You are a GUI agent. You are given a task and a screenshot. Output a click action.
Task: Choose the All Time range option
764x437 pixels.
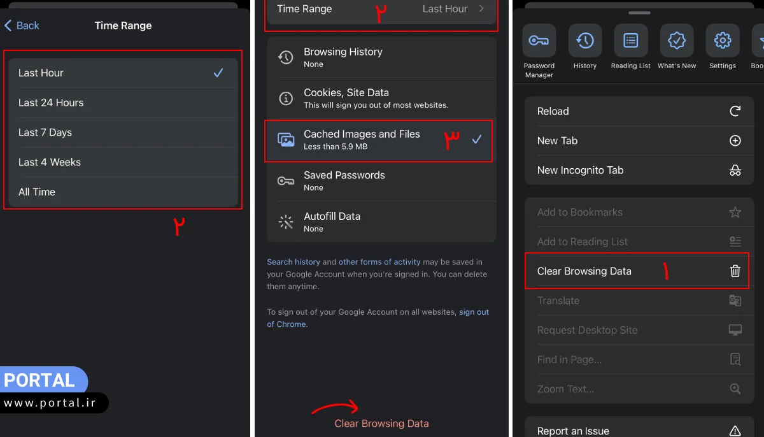[122, 192]
